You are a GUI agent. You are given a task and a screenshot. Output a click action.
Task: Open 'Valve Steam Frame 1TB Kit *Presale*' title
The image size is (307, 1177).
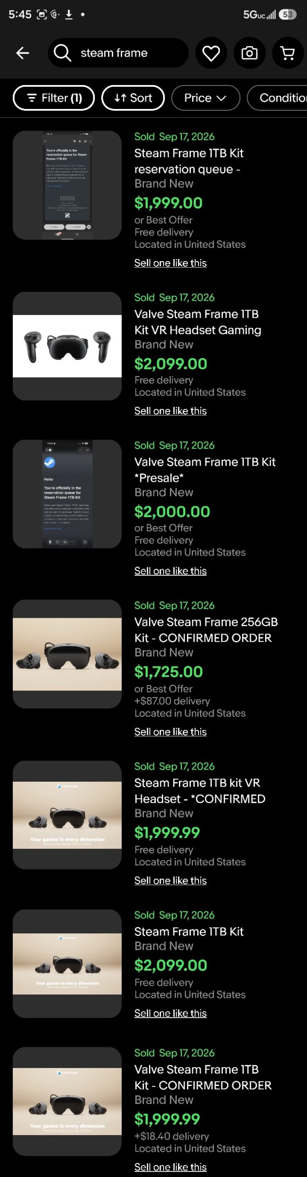pos(205,470)
